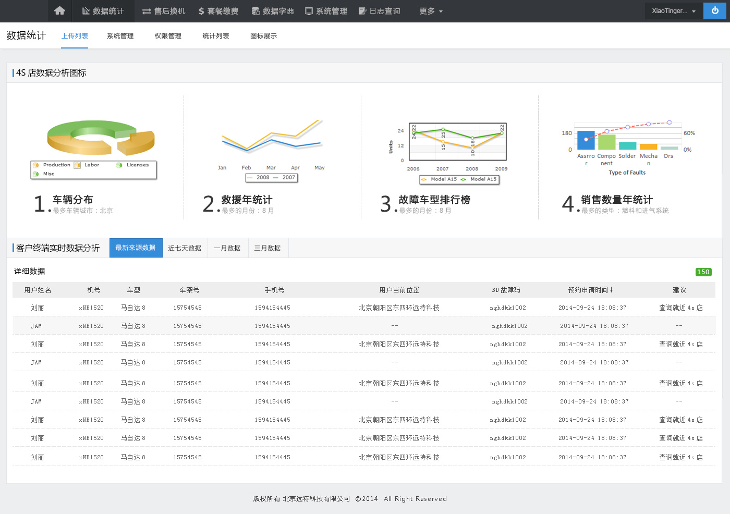This screenshot has width=730, height=514.
Task: Click the Production legend marker
Action: point(36,165)
